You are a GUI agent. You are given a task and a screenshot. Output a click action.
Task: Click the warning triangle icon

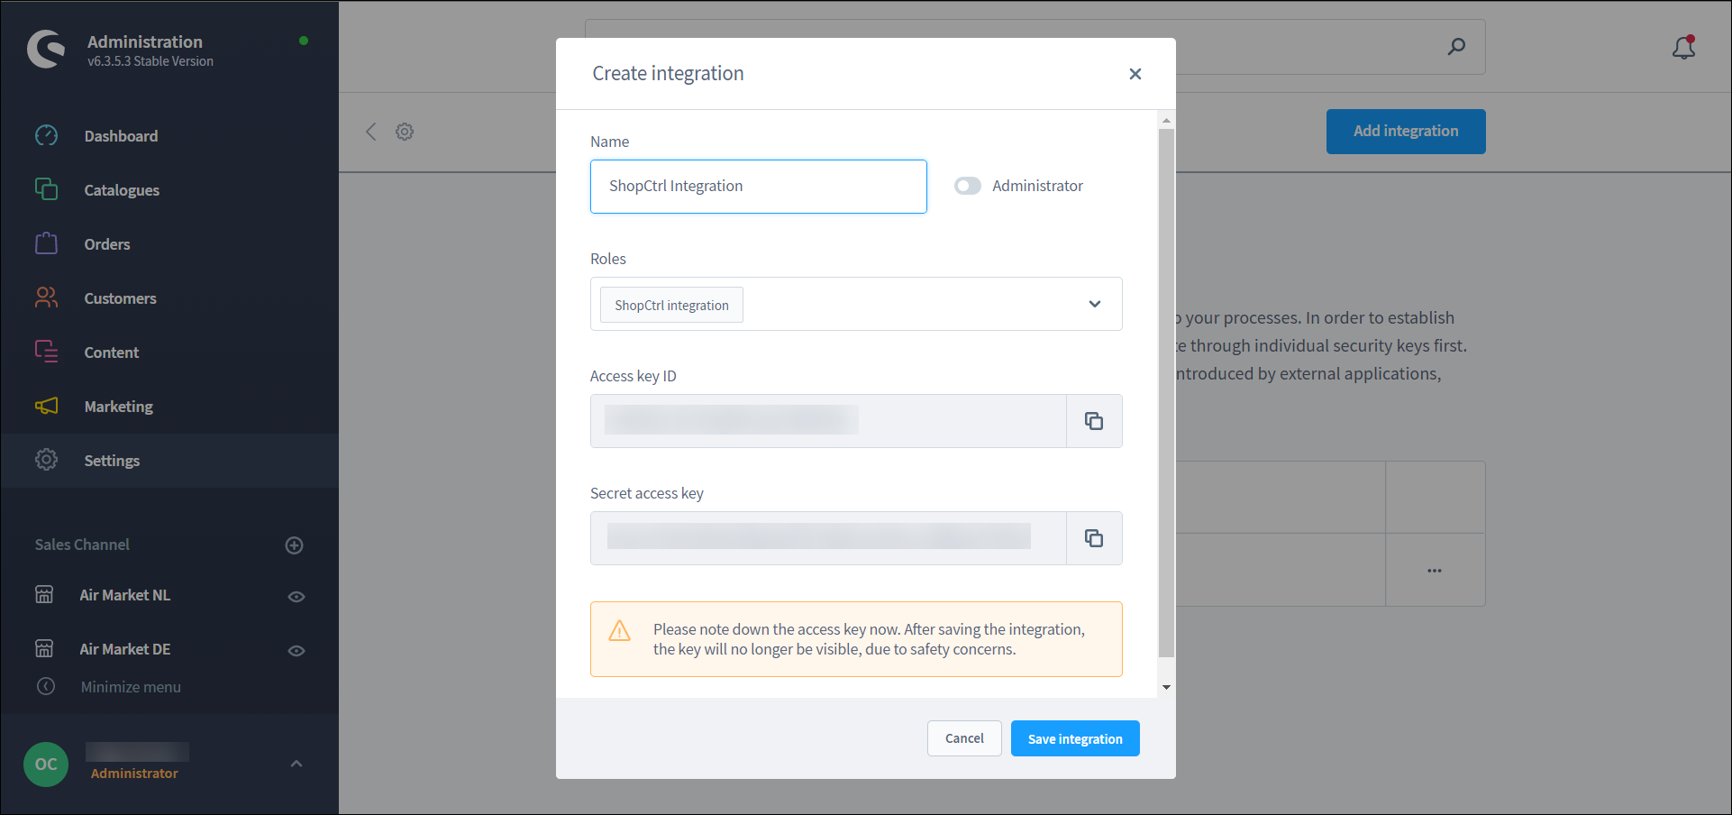click(620, 631)
